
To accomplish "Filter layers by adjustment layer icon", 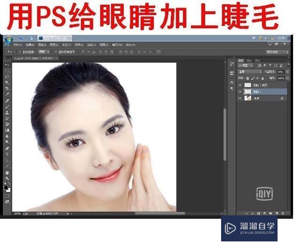I will 265,66.
